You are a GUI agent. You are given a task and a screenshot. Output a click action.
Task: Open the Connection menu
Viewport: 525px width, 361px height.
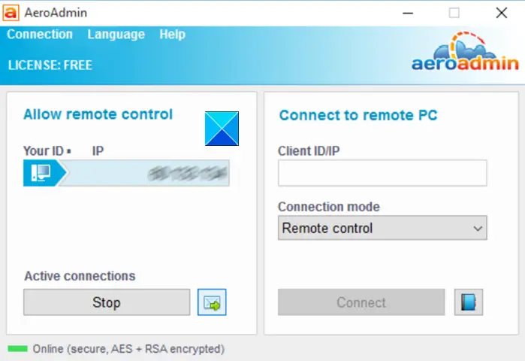tap(40, 35)
